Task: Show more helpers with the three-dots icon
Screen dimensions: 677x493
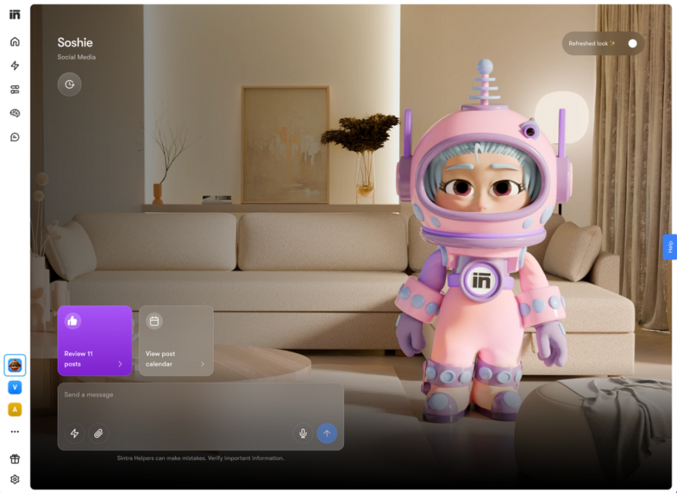Action: 15,432
